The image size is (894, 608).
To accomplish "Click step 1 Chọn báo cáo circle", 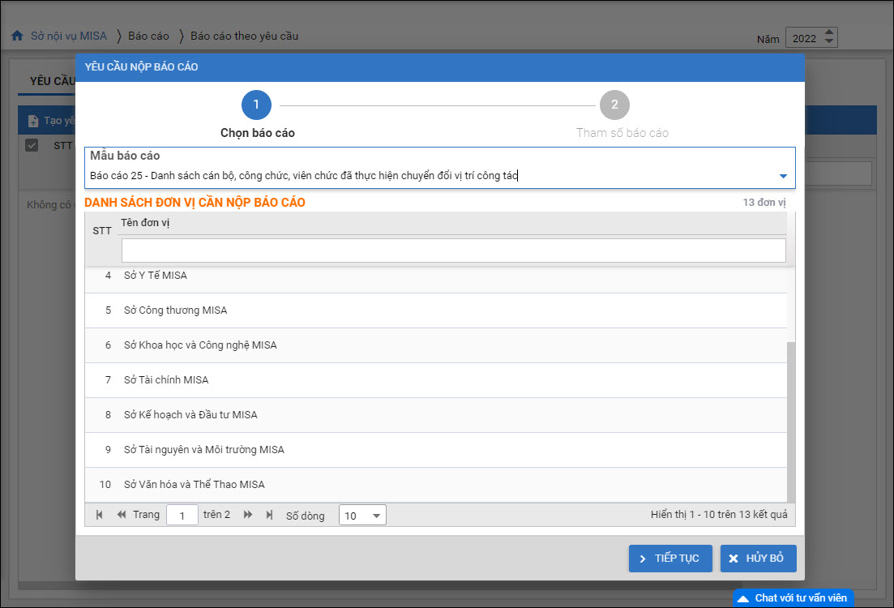I will (256, 105).
